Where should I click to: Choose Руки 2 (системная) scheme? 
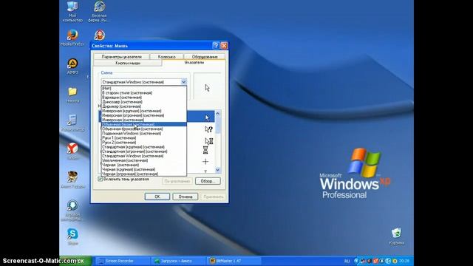[x=144, y=143]
